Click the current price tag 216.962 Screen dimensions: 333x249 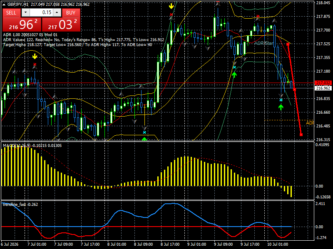[x=323, y=88]
